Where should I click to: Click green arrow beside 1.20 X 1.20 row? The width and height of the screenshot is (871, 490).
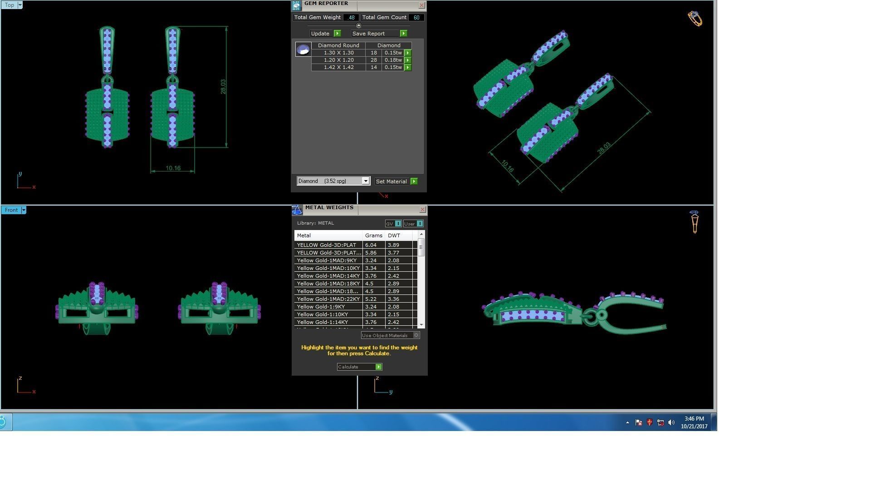408,60
